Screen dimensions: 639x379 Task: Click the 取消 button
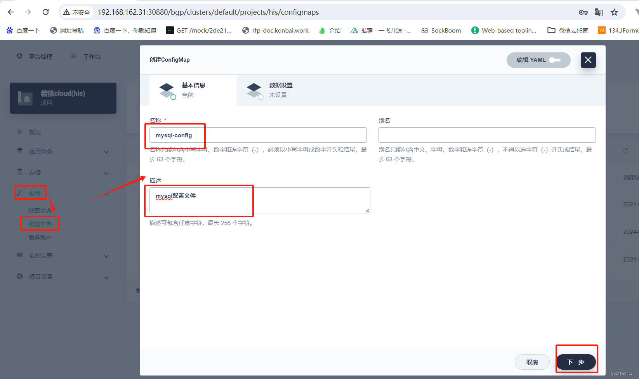tap(532, 362)
